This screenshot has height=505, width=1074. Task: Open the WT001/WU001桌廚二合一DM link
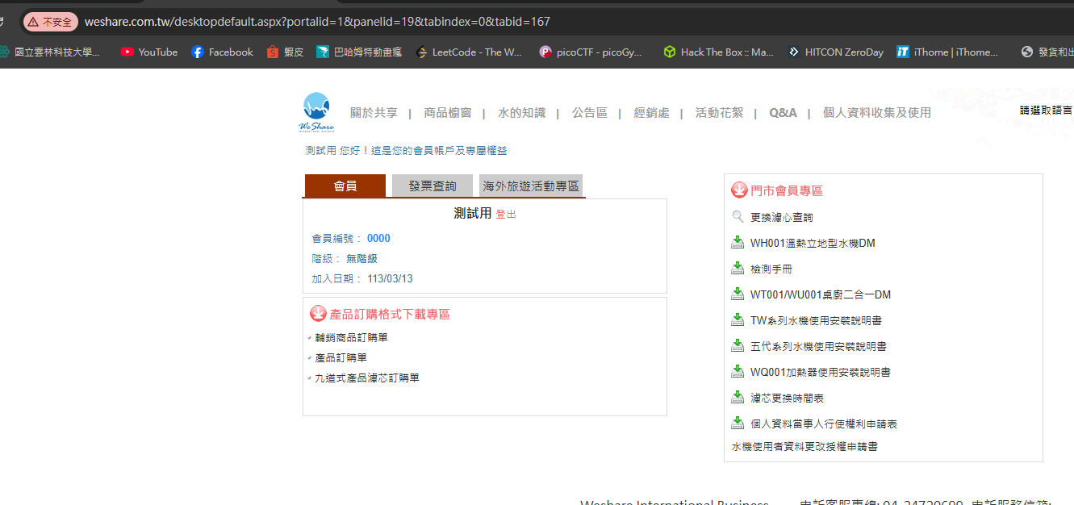click(x=821, y=294)
